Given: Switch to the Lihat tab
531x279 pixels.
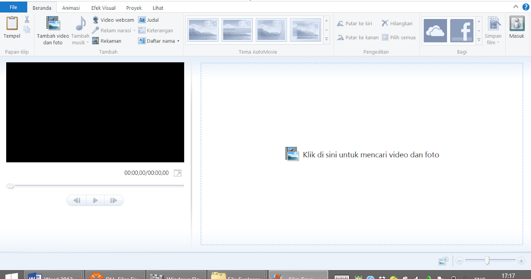Looking at the screenshot, I should [158, 8].
